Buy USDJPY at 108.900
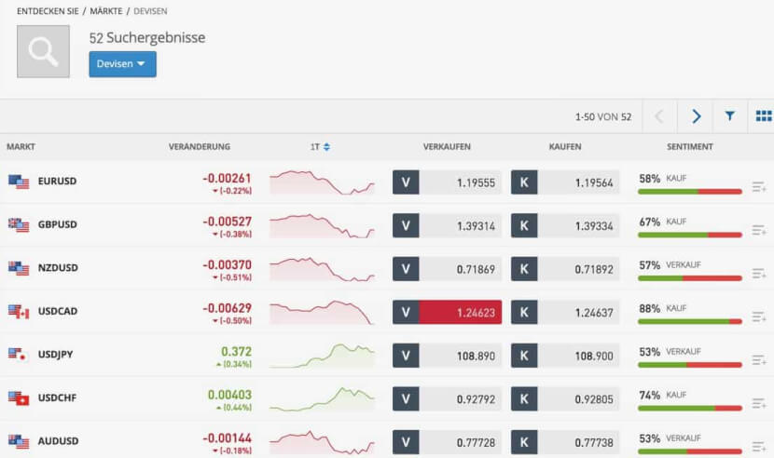This screenshot has height=458, width=774. (x=565, y=356)
